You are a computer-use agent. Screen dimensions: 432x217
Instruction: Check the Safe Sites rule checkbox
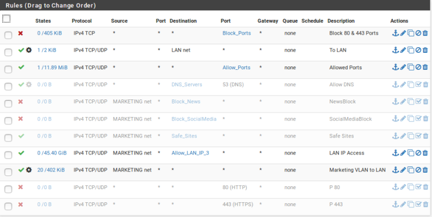[x=9, y=137]
